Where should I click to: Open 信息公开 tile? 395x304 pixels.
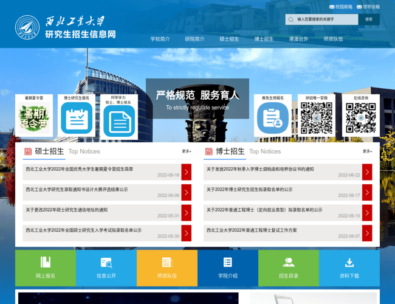click(x=106, y=268)
